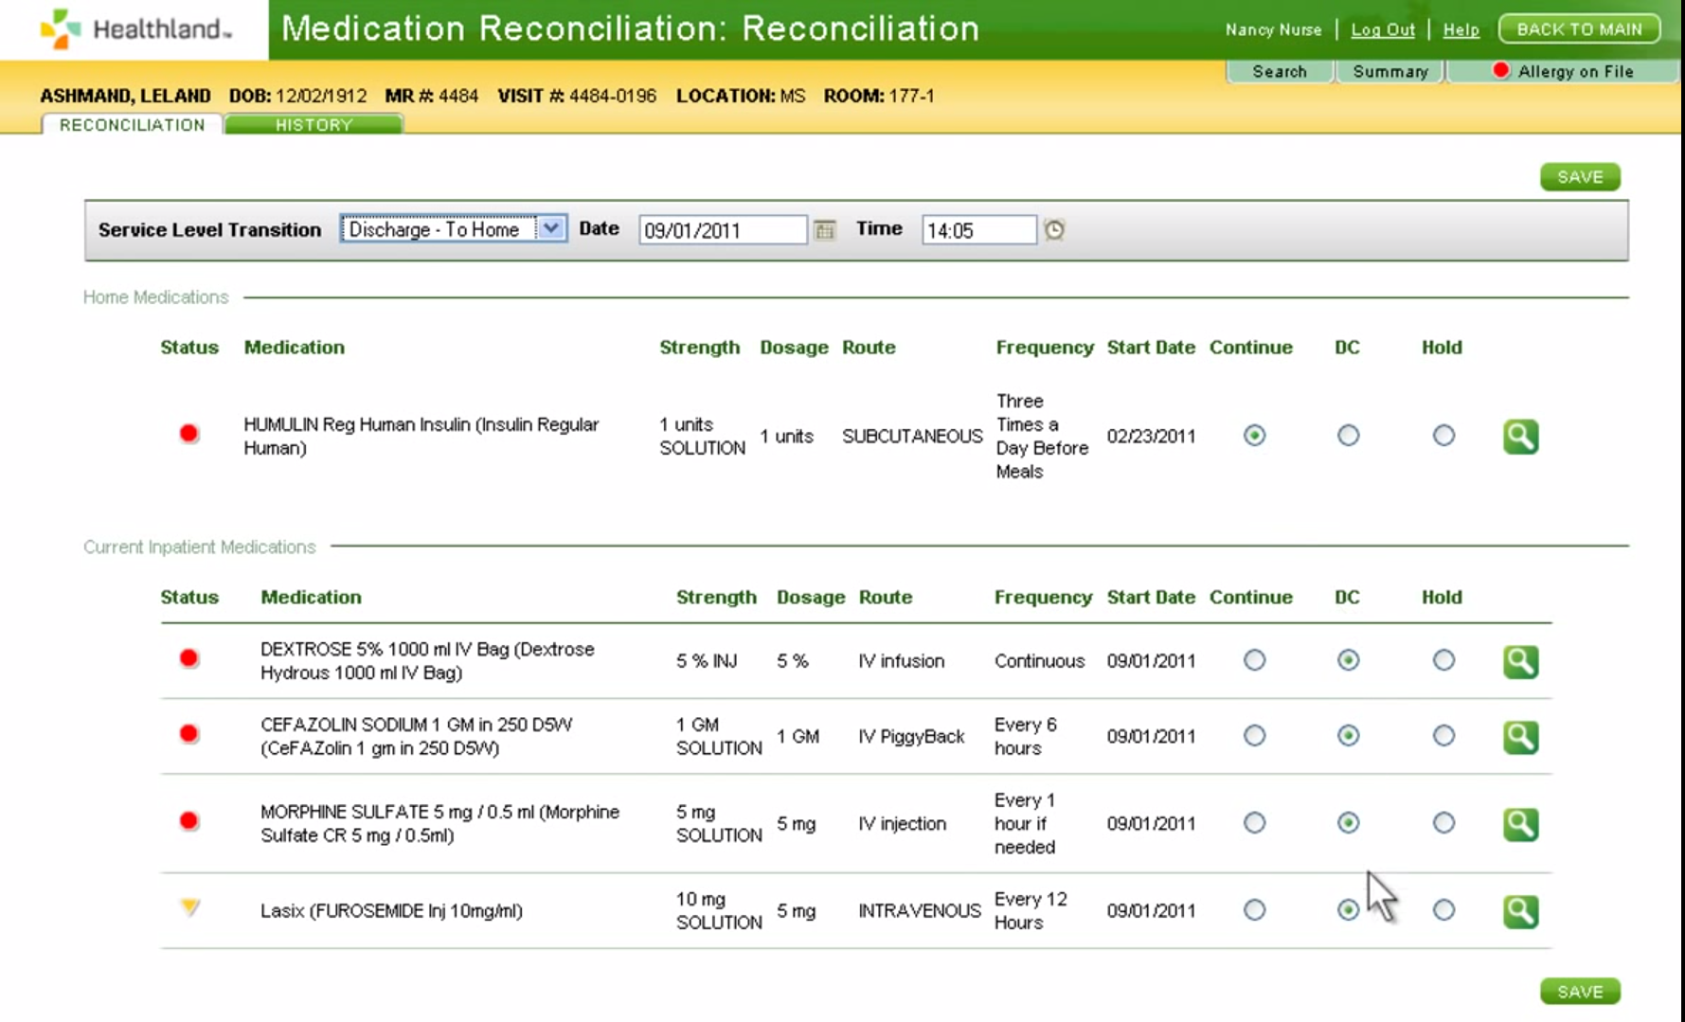
Task: Select Hold for DEXTROSE 5%
Action: 1443,660
